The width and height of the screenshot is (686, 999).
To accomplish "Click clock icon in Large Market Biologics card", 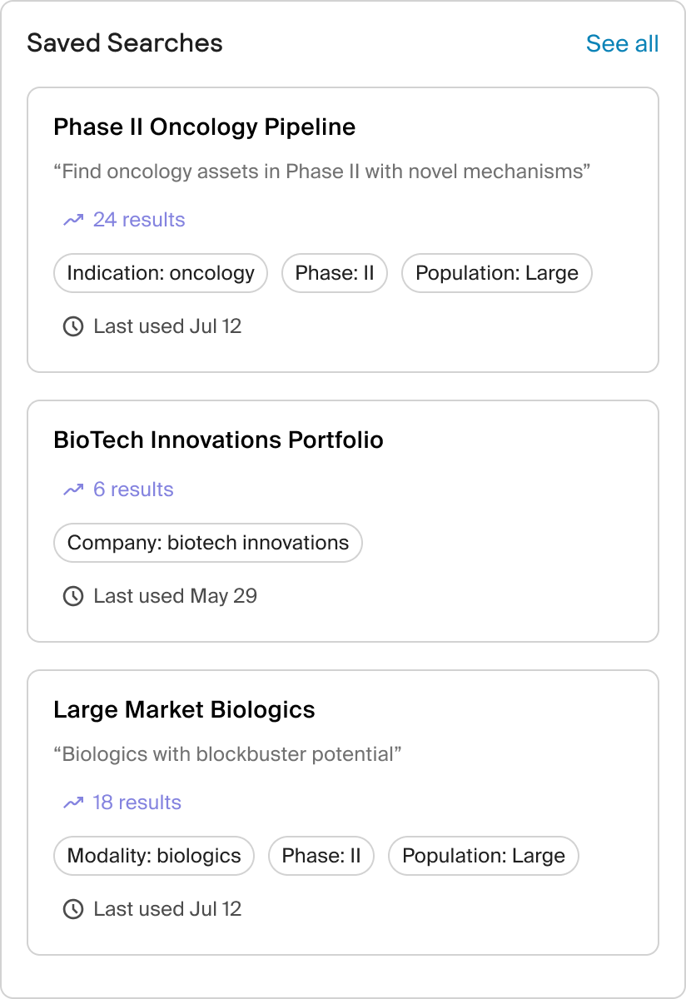I will point(73,909).
